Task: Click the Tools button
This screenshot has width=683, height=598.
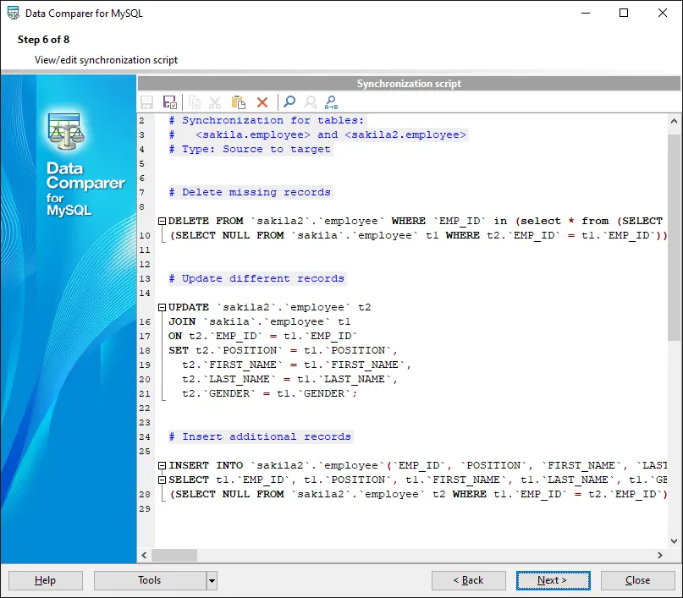Action: pos(150,580)
